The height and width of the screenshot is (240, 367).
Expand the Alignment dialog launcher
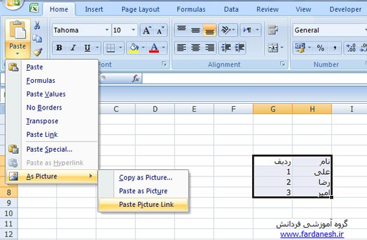[283, 64]
